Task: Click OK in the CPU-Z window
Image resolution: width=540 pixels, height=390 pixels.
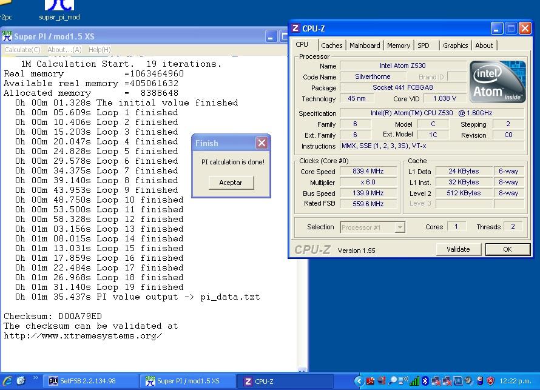Action: (508, 249)
